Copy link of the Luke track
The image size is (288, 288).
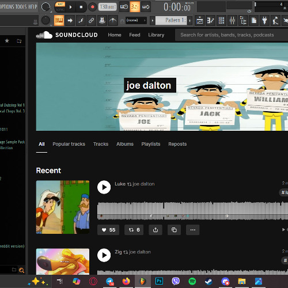point(174,230)
